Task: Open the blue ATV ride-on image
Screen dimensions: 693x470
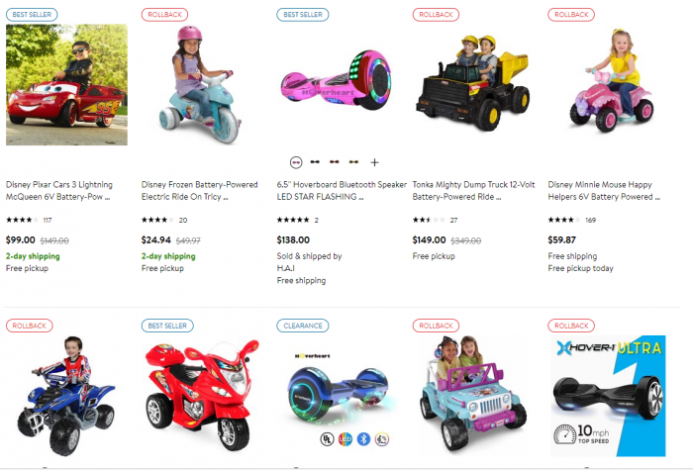Action: click(x=66, y=396)
